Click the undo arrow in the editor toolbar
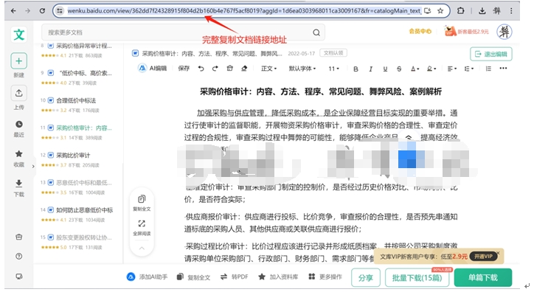This screenshot has width=534, height=292. pyautogui.click(x=201, y=69)
